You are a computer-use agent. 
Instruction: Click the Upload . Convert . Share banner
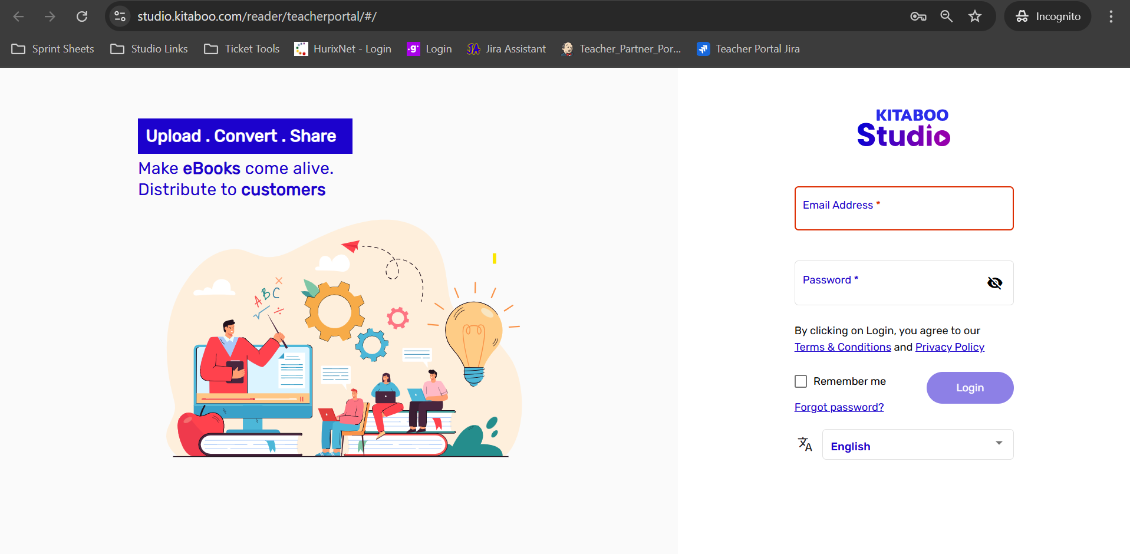(245, 136)
